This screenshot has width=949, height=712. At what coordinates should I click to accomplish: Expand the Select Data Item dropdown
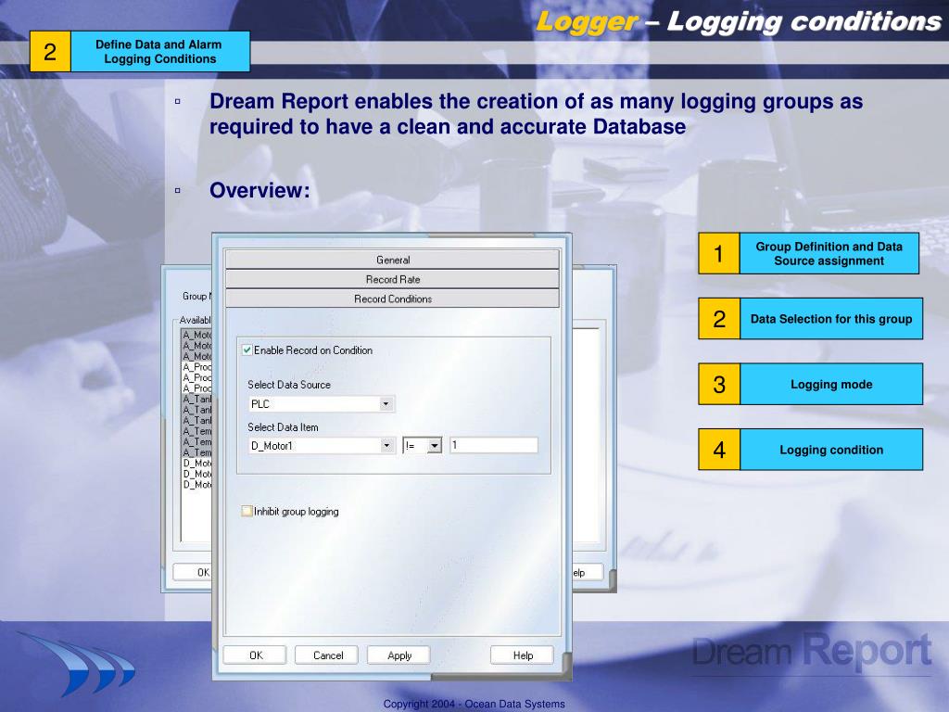pyautogui.click(x=386, y=446)
